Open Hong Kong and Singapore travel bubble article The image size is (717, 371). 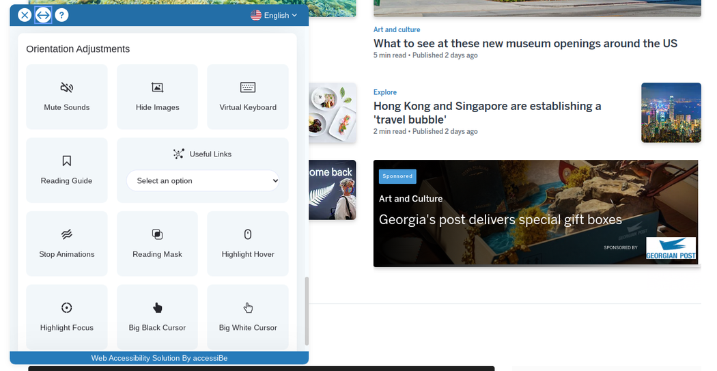(x=488, y=113)
